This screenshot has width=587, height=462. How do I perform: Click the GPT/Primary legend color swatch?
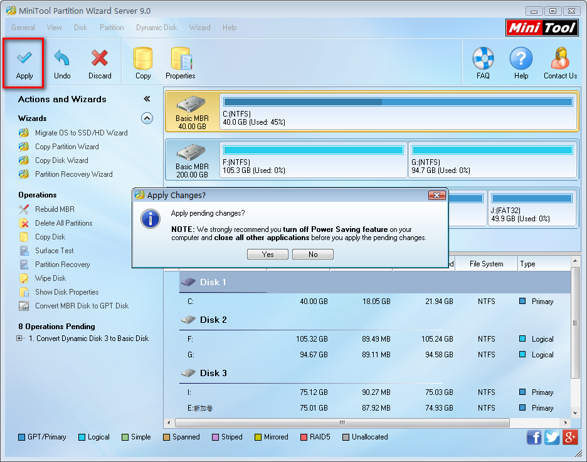22,438
